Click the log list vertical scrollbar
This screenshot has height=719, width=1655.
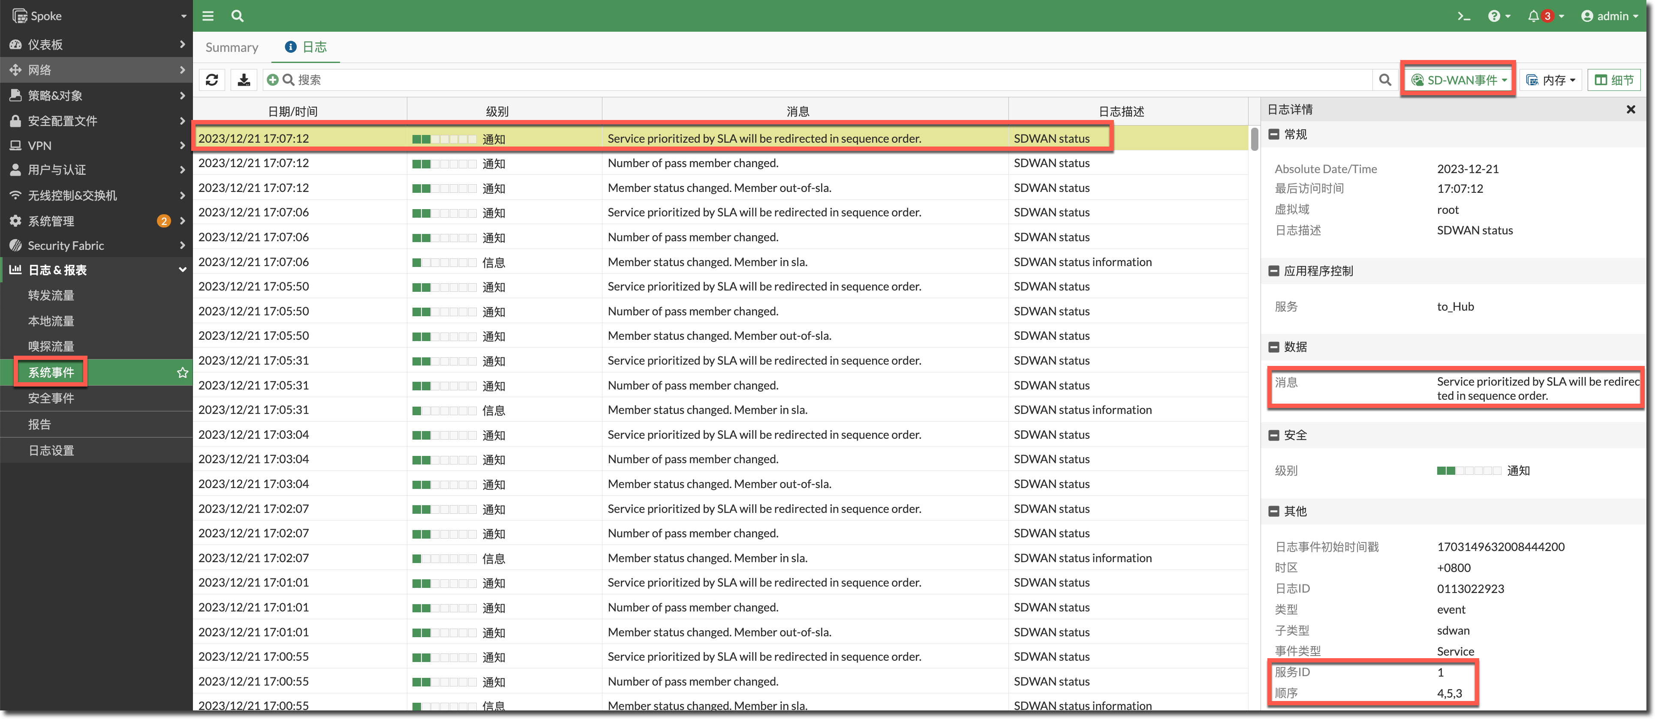coord(1254,139)
